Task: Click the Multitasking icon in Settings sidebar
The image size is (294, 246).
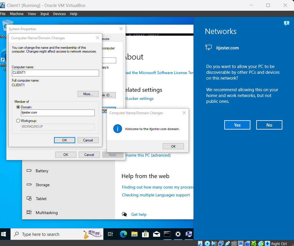Action: 29,212
